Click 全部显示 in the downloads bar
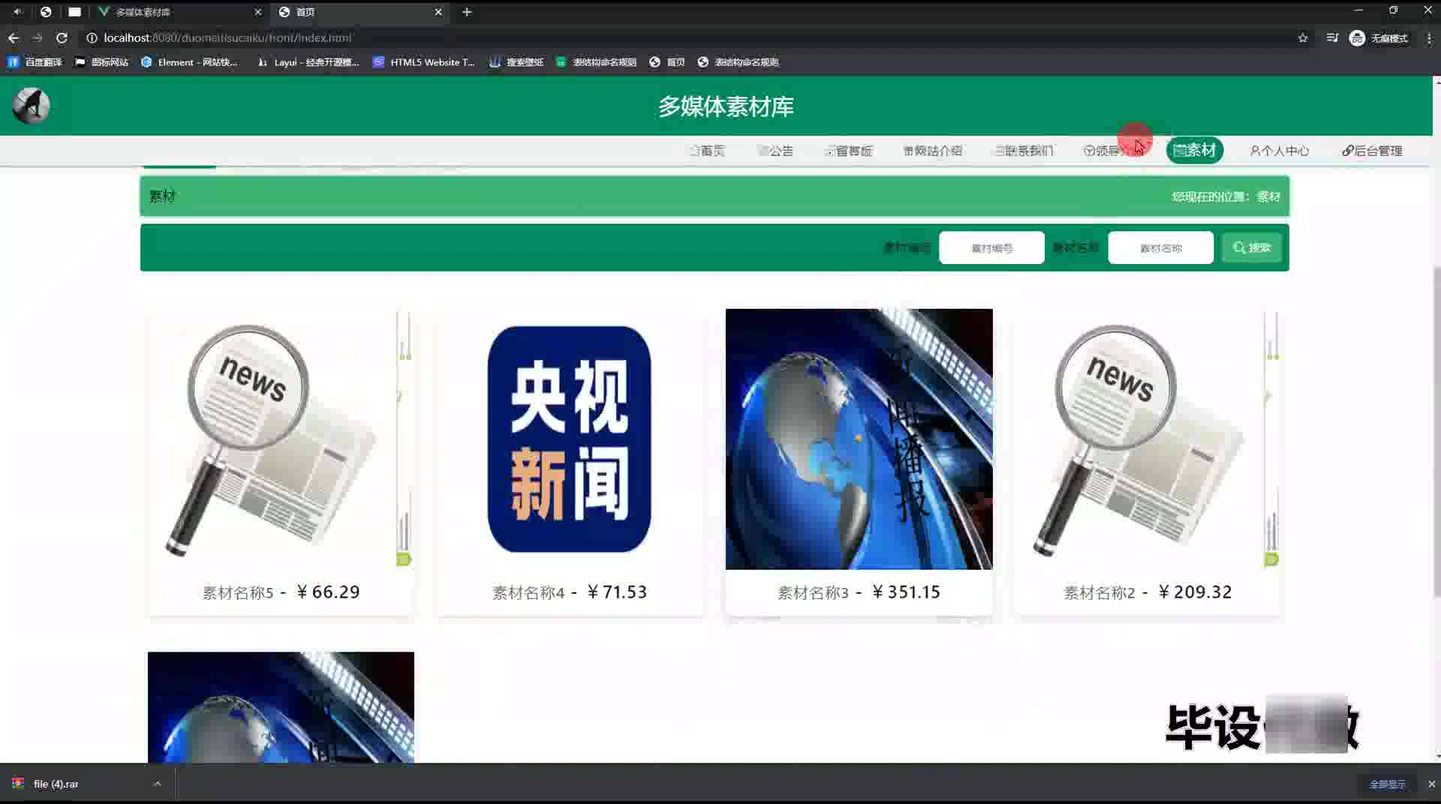 (x=1387, y=784)
